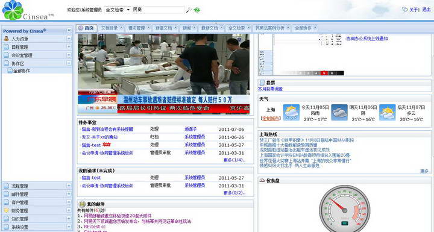The image size is (434, 232).
Task: Close the 文档目录 tab
Action: point(121,28)
